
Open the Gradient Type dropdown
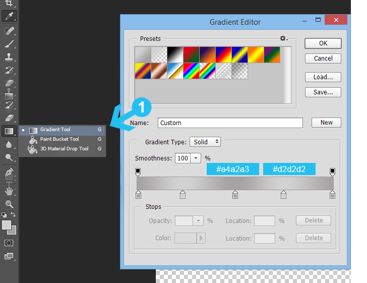[205, 142]
